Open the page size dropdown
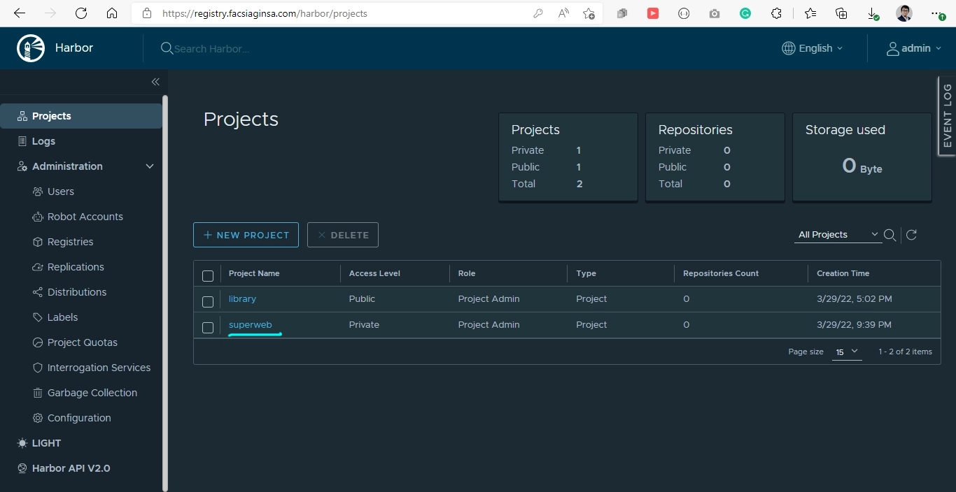Viewport: 956px width, 492px height. pos(847,352)
